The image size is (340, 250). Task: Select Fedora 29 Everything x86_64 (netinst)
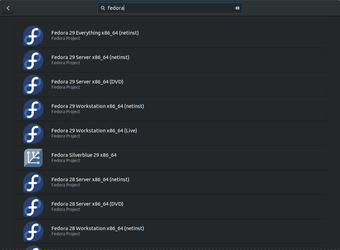(95, 33)
